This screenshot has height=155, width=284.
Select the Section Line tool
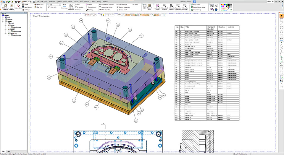18,7
